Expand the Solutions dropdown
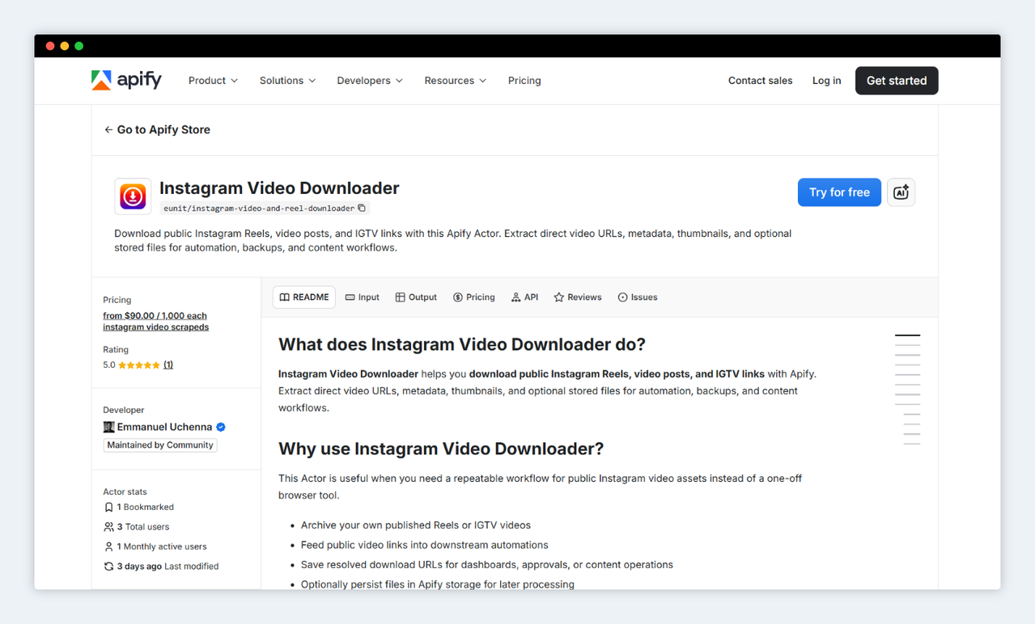This screenshot has width=1035, height=624. coord(287,81)
